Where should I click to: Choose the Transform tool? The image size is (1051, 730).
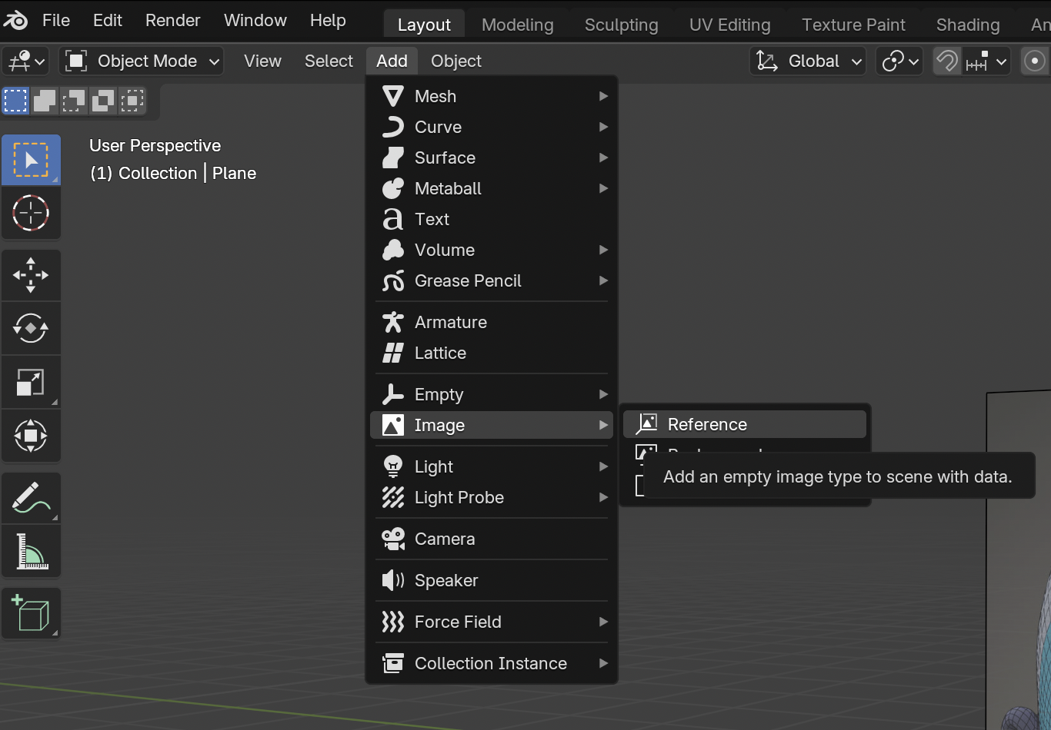pos(31,436)
